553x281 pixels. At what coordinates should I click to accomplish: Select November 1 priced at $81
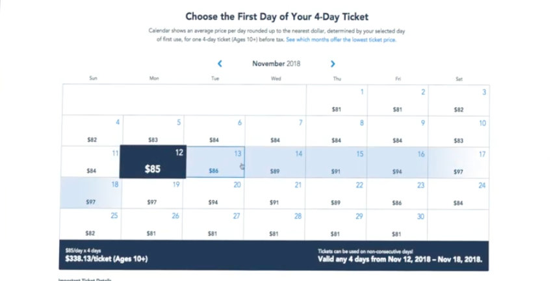[336, 101]
